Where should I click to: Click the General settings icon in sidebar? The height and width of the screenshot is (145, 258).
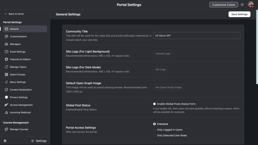[x=6, y=29]
